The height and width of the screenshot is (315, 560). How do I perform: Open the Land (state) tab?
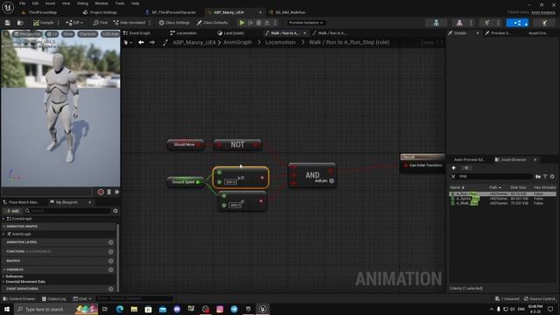tap(231, 33)
